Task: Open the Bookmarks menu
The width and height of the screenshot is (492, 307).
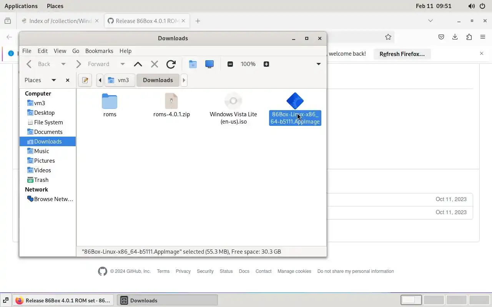Action: coord(99,51)
